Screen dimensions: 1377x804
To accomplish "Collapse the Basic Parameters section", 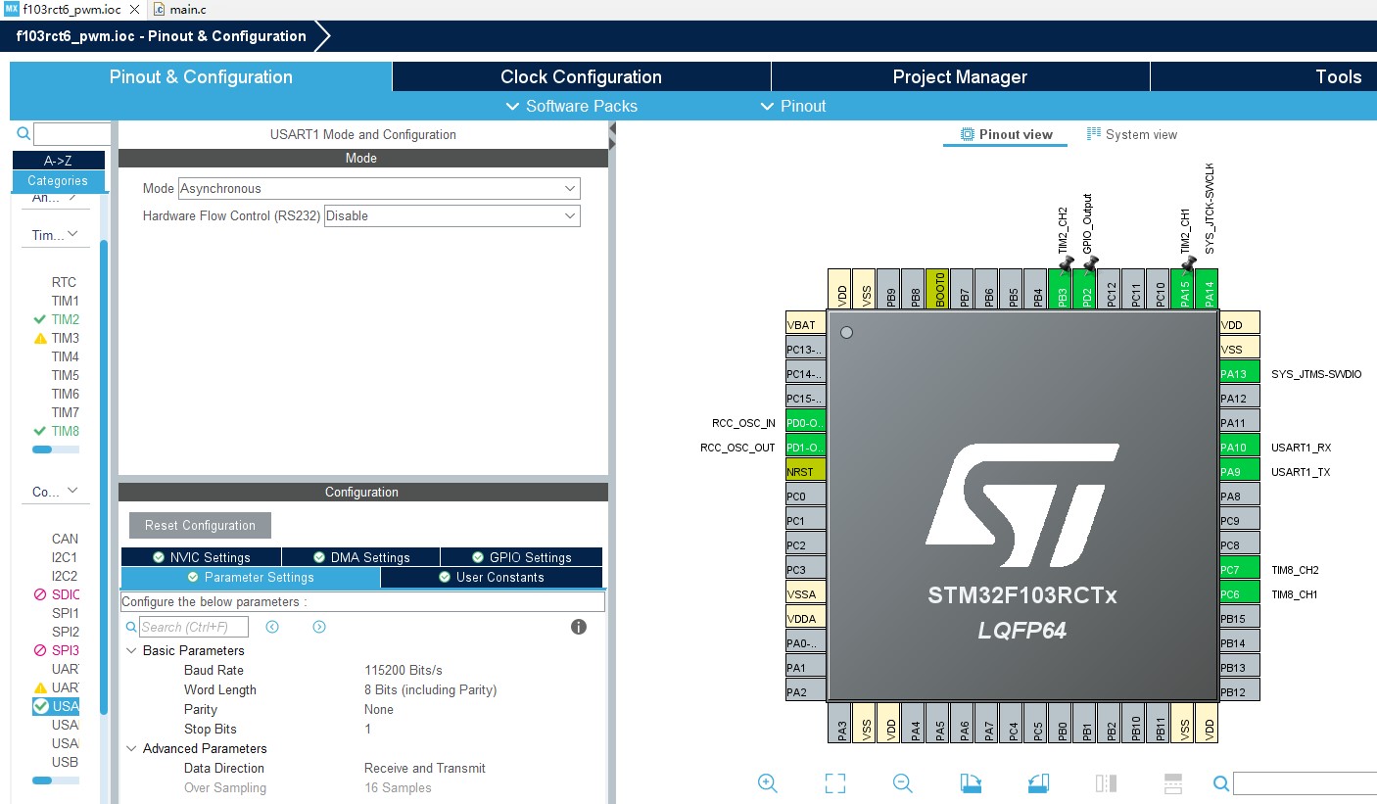I will pos(132,650).
